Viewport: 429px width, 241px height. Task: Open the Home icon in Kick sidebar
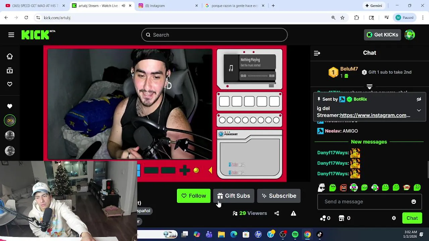point(10,57)
